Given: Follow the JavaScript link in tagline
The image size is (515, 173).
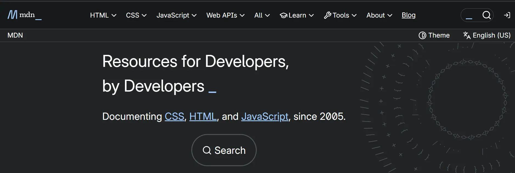Looking at the screenshot, I should [265, 117].
